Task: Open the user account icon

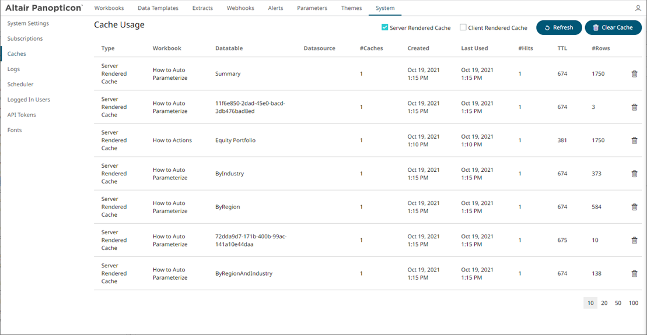Action: [x=638, y=9]
